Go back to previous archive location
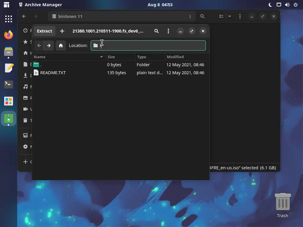 [39, 46]
